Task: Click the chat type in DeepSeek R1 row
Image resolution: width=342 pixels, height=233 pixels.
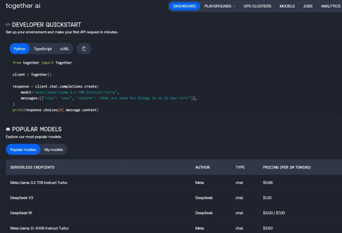Action: 239,213
